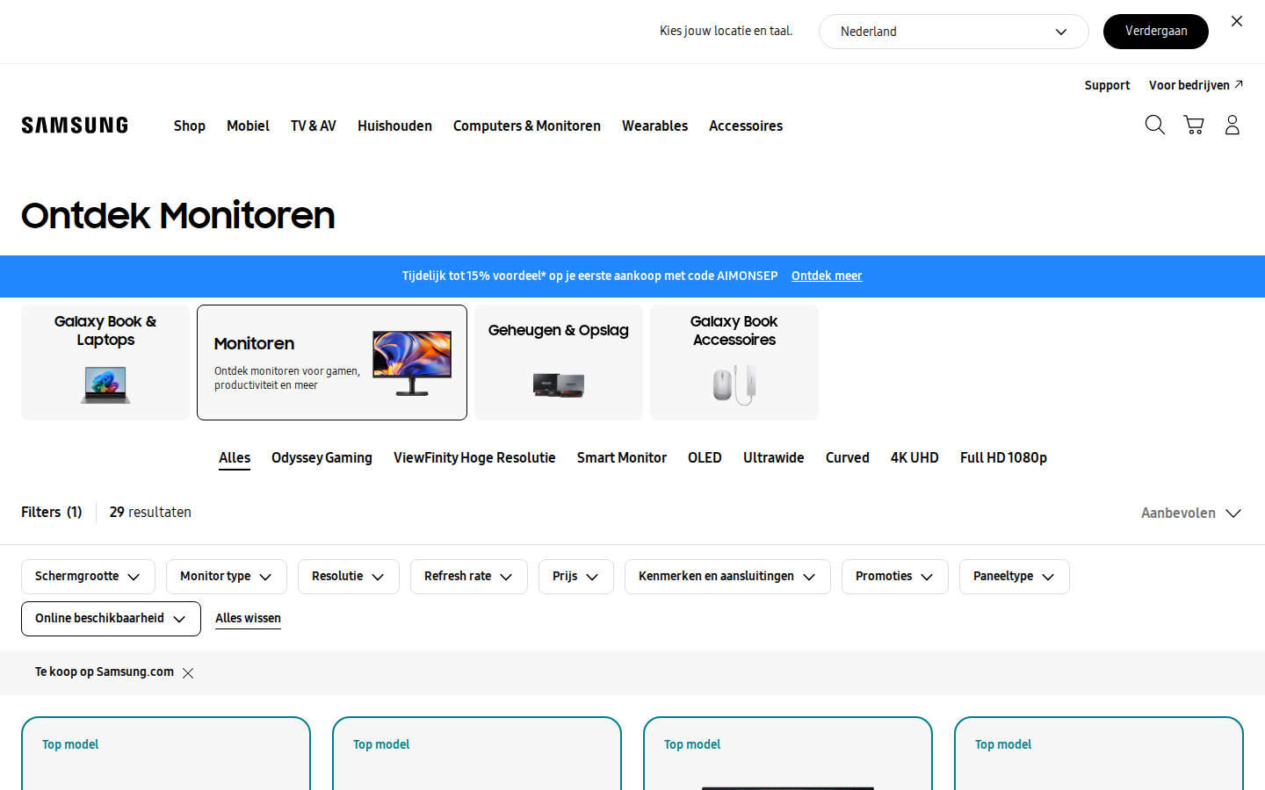
Task: Open the shopping cart icon
Action: point(1194,126)
